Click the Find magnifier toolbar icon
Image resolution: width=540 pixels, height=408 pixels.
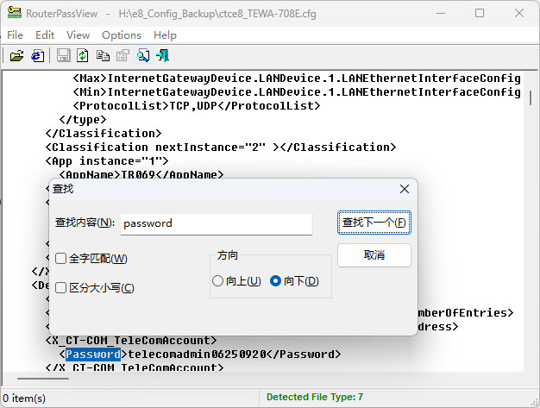tap(143, 55)
